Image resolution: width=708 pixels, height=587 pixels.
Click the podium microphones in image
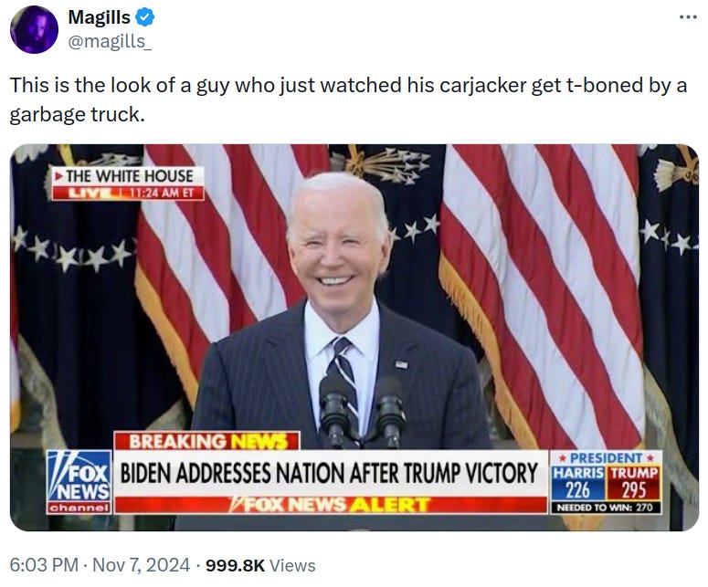click(361, 411)
